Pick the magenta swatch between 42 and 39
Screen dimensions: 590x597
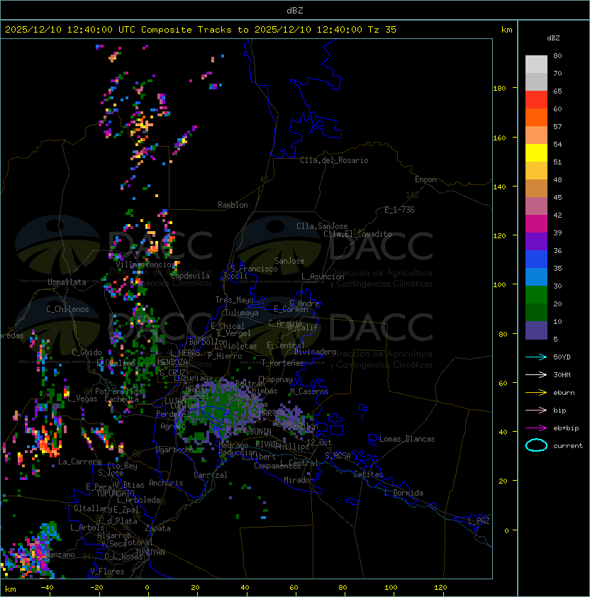click(x=536, y=224)
